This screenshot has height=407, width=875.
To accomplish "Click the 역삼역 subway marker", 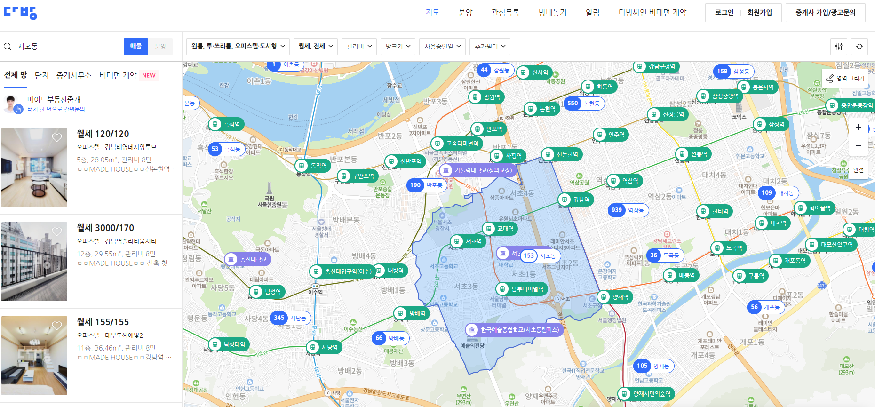I will coord(625,181).
